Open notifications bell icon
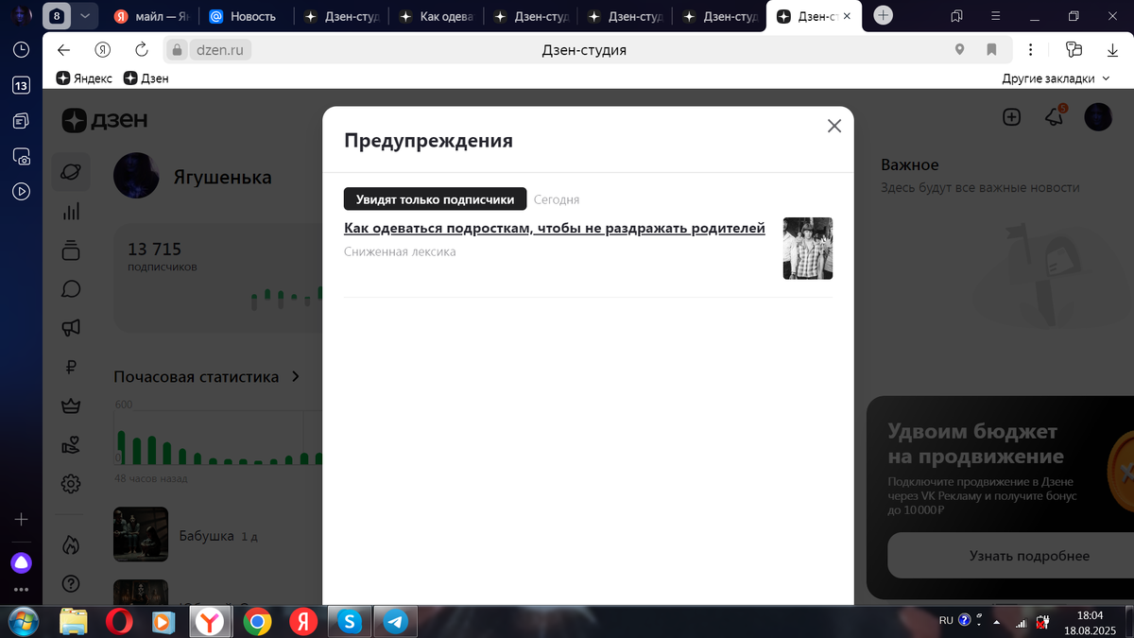The height and width of the screenshot is (638, 1134). coord(1054,117)
